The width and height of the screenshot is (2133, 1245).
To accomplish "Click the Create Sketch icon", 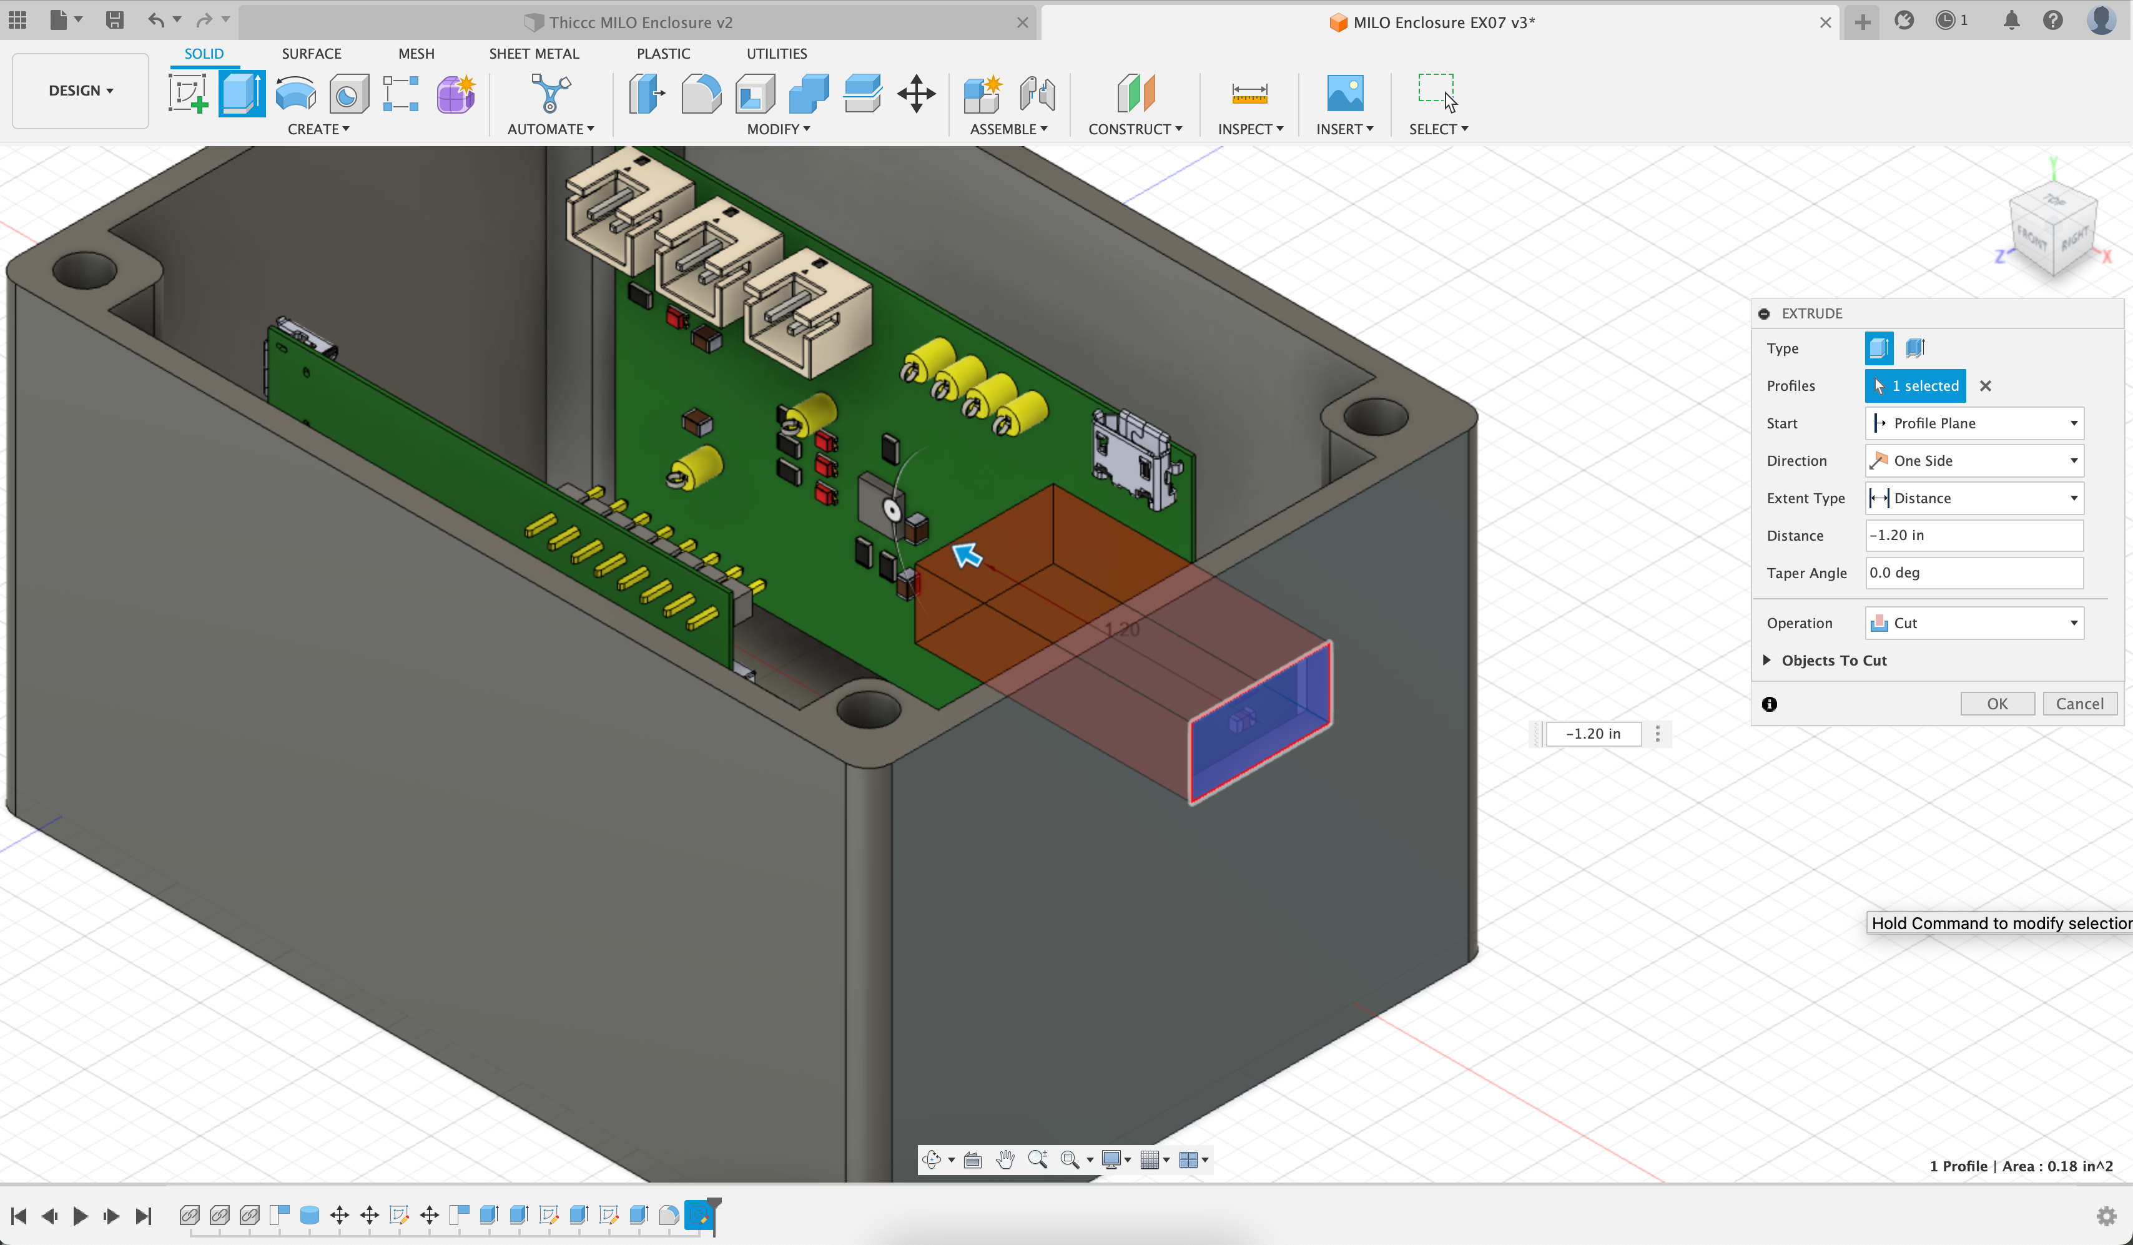I will (188, 93).
